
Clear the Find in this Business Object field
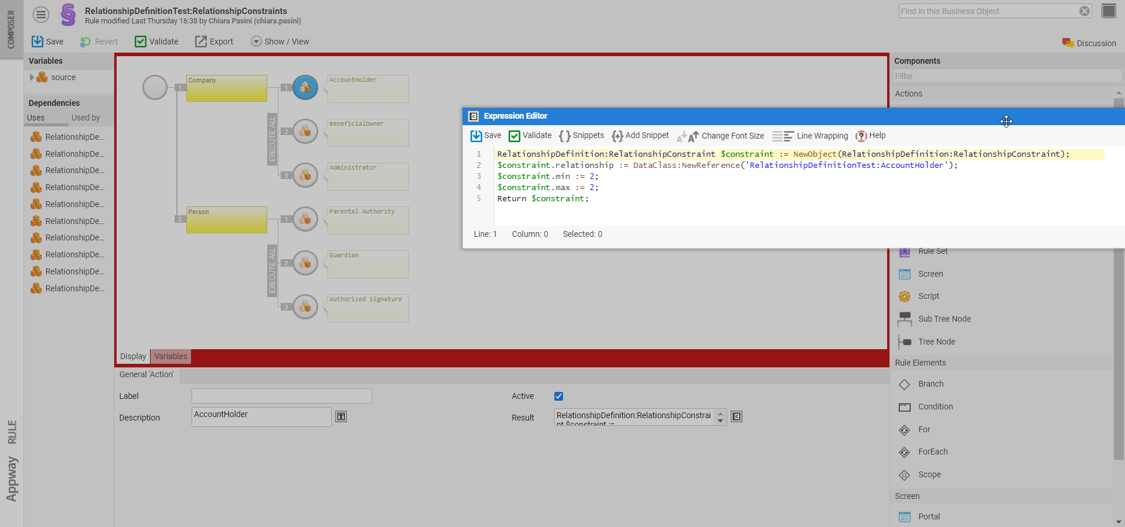pos(1085,11)
